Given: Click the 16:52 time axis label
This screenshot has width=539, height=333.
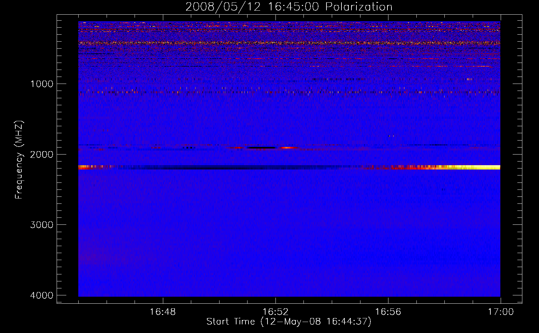Looking at the screenshot, I should [x=275, y=312].
